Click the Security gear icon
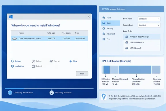The image size is (166, 111). (104, 28)
